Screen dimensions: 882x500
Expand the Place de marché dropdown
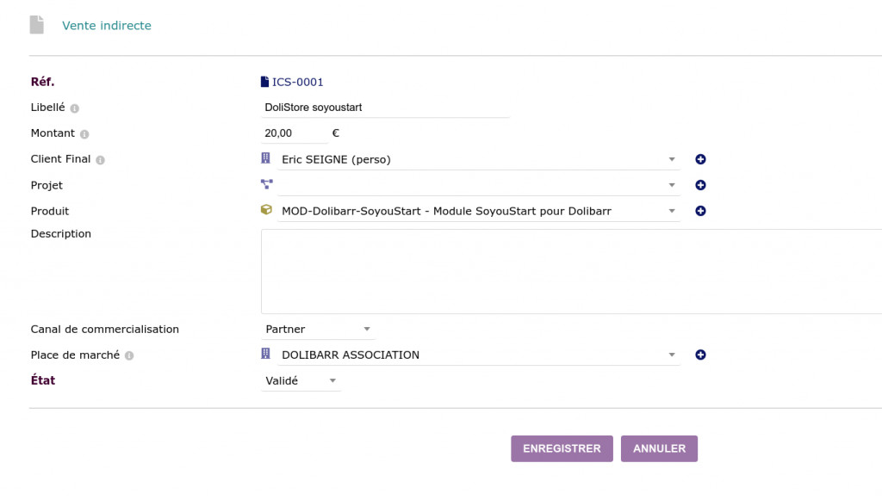pos(478,355)
